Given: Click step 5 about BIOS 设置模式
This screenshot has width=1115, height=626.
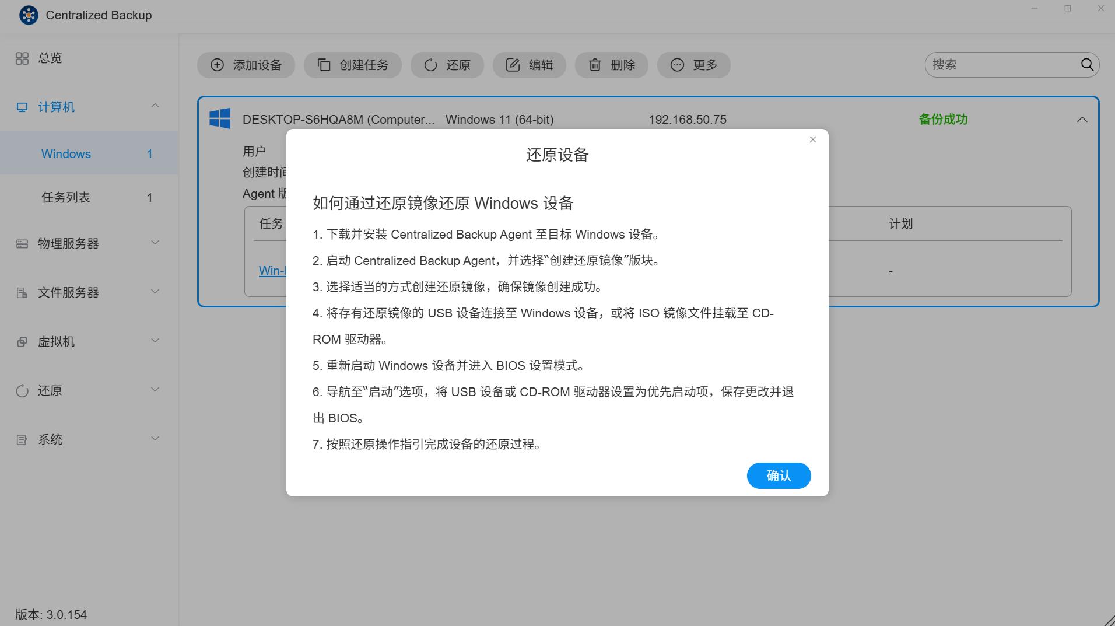Looking at the screenshot, I should [449, 366].
